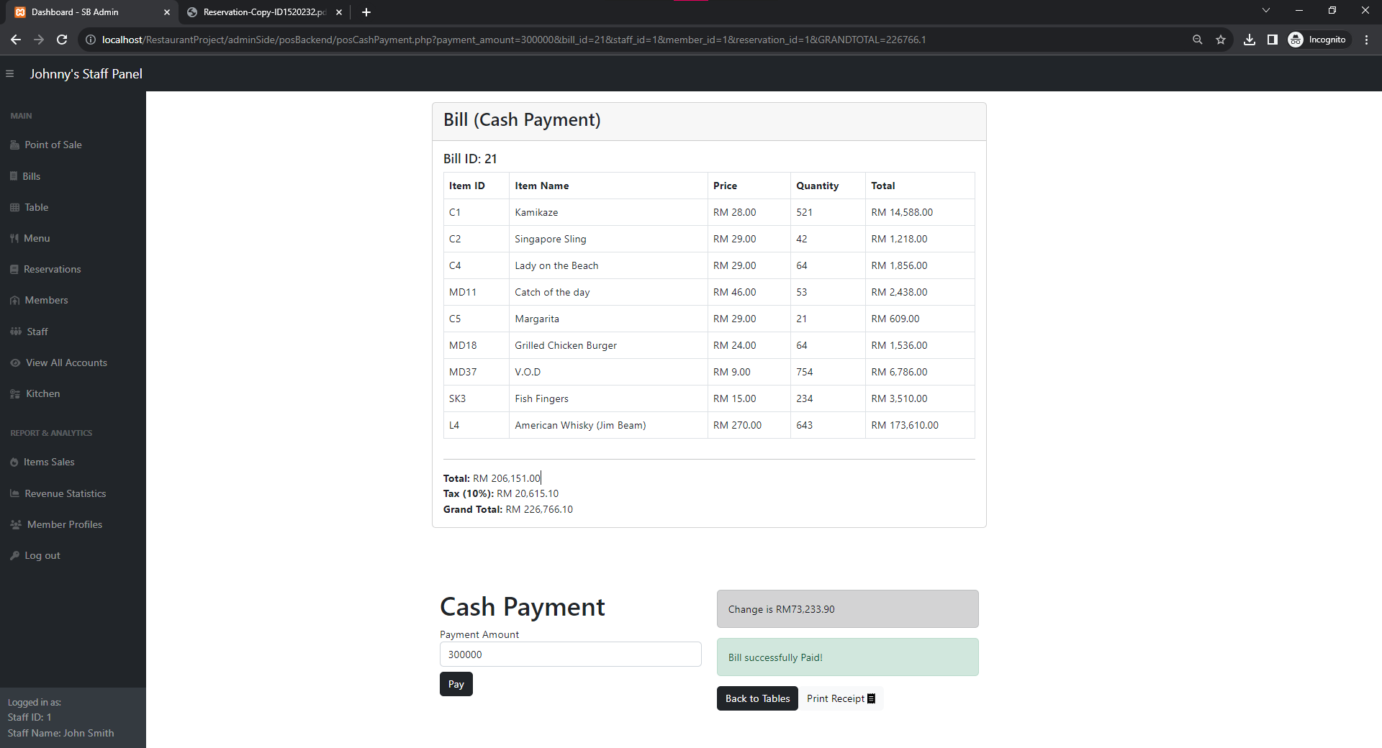Click the RM 173,610.00 total cell
Image resolution: width=1382 pixels, height=748 pixels.
[x=920, y=425]
